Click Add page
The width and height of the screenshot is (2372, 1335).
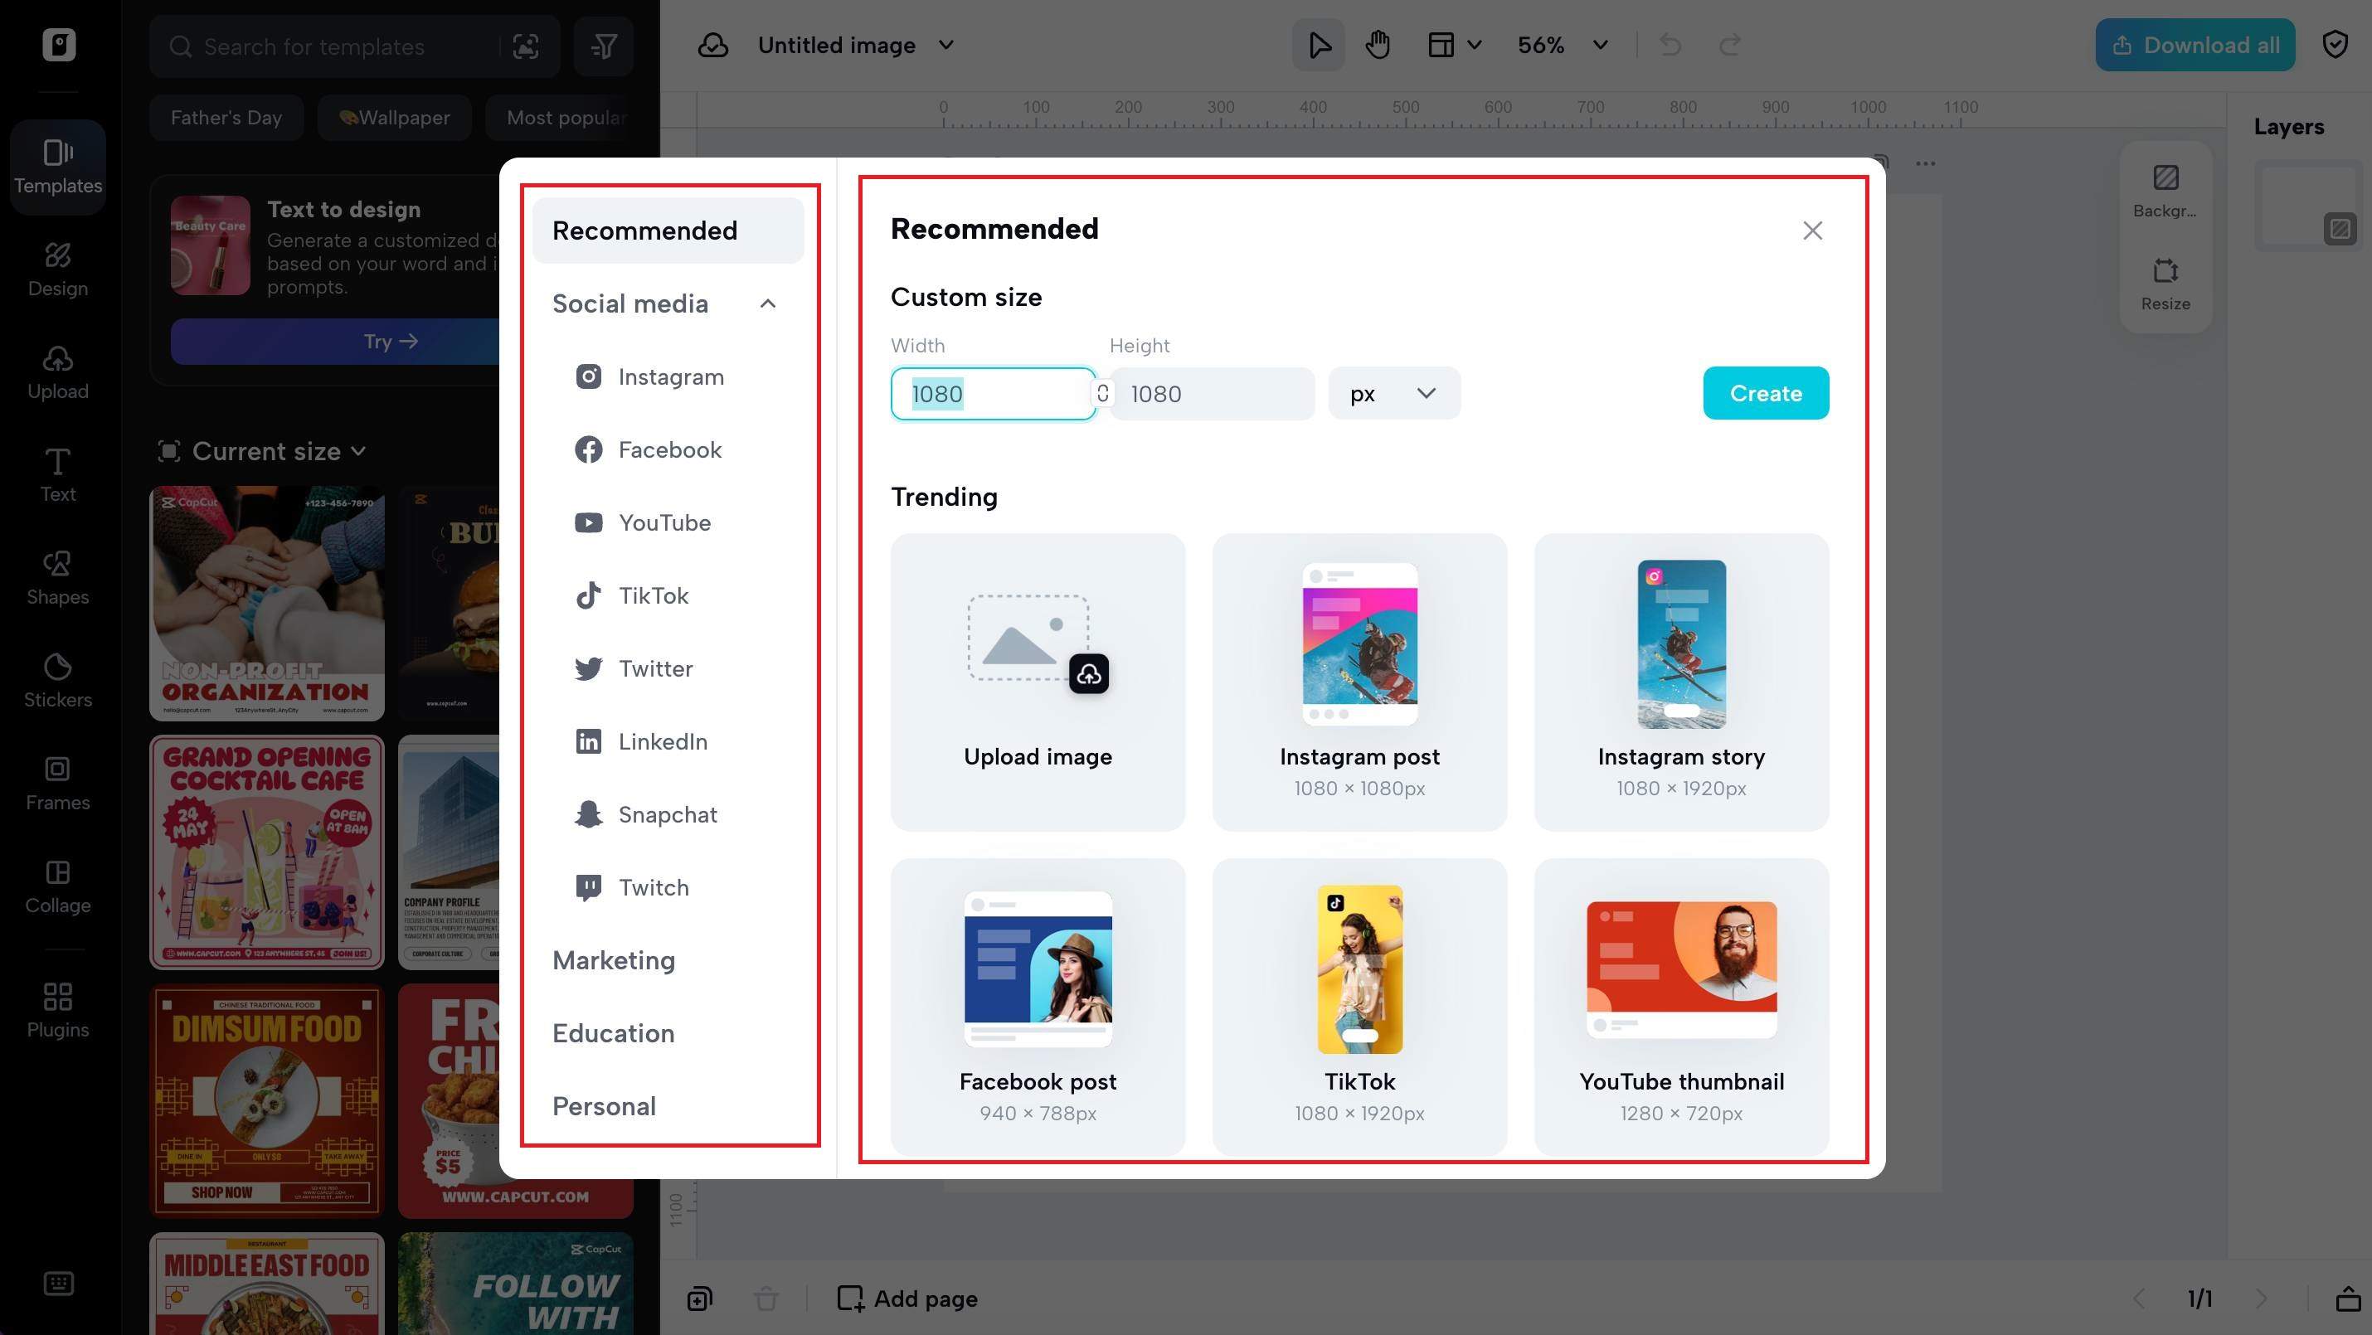click(907, 1299)
